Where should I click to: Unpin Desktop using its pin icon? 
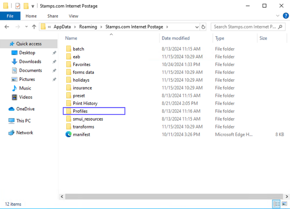coord(54,53)
